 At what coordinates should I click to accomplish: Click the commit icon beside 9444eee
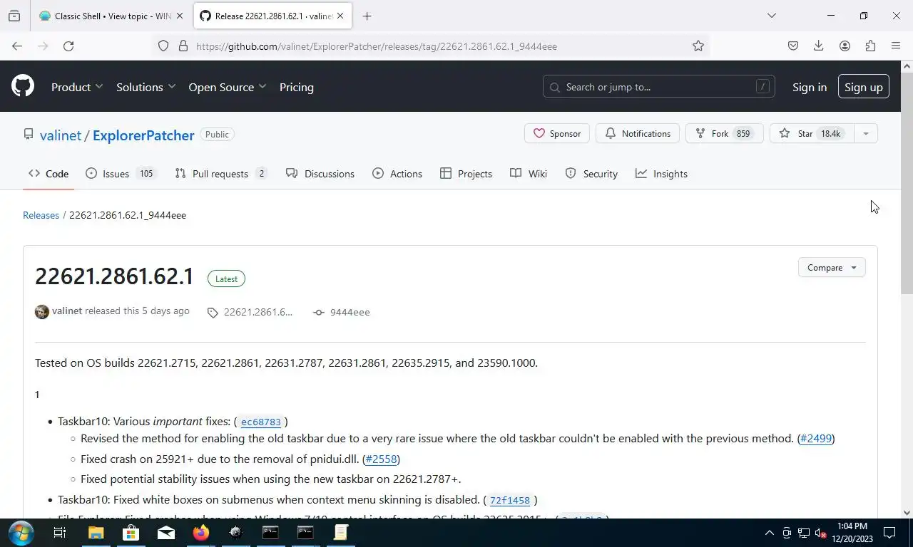click(x=319, y=312)
